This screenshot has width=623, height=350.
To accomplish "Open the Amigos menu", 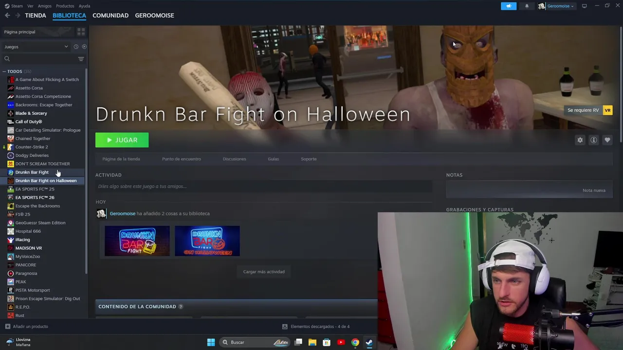I will (x=45, y=6).
